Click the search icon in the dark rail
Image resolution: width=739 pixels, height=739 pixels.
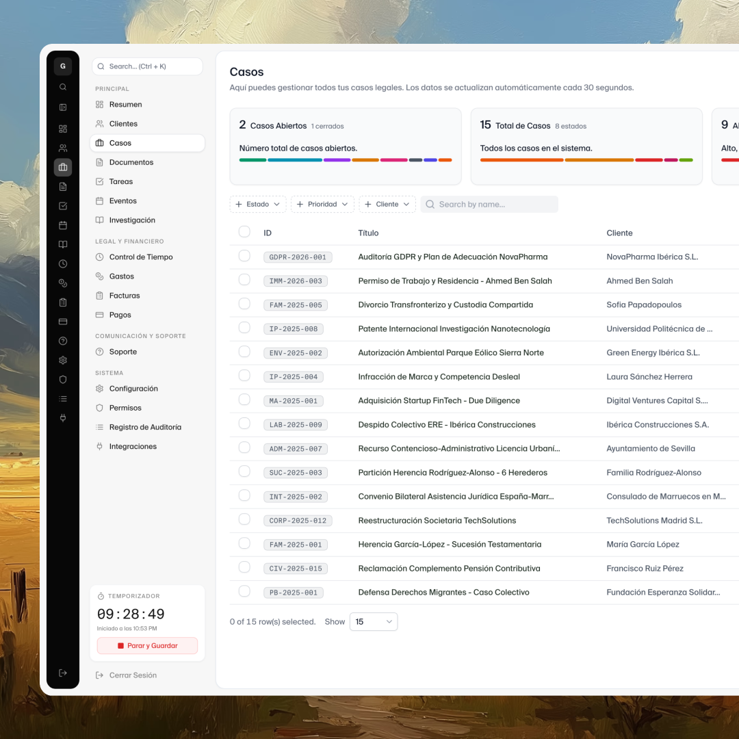click(x=63, y=87)
